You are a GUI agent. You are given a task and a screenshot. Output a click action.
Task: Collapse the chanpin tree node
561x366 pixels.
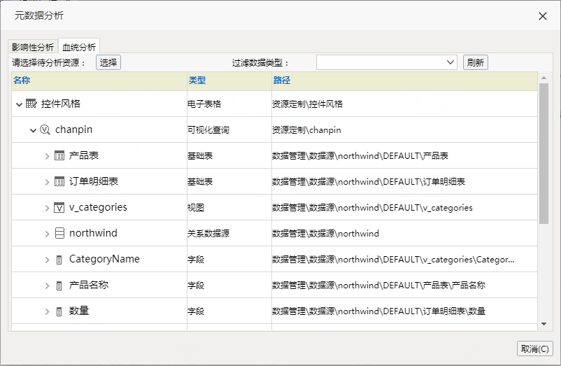click(x=33, y=130)
